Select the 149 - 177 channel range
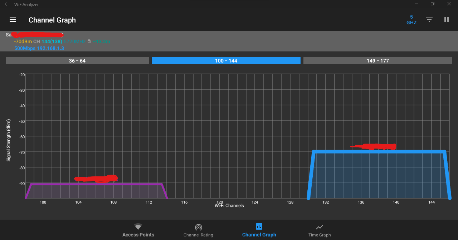The height and width of the screenshot is (240, 458). click(377, 60)
